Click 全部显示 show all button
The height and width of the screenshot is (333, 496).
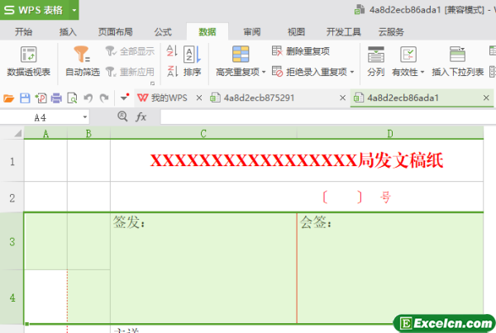[130, 51]
